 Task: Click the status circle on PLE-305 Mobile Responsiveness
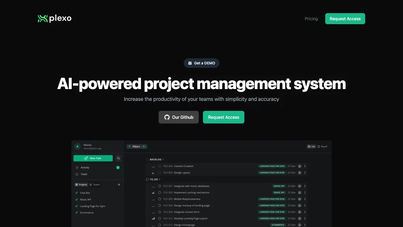[159, 199]
